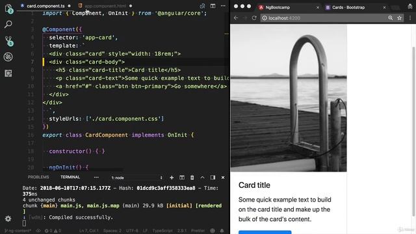The height and width of the screenshot is (234, 416).
Task: Switch to the card.component.ts editor tab
Action: click(45, 6)
